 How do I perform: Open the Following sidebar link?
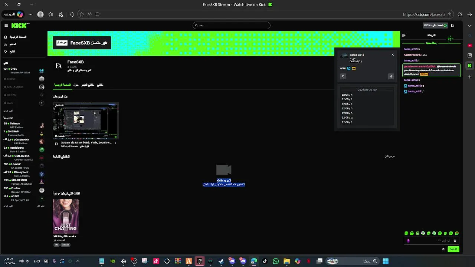(9, 52)
